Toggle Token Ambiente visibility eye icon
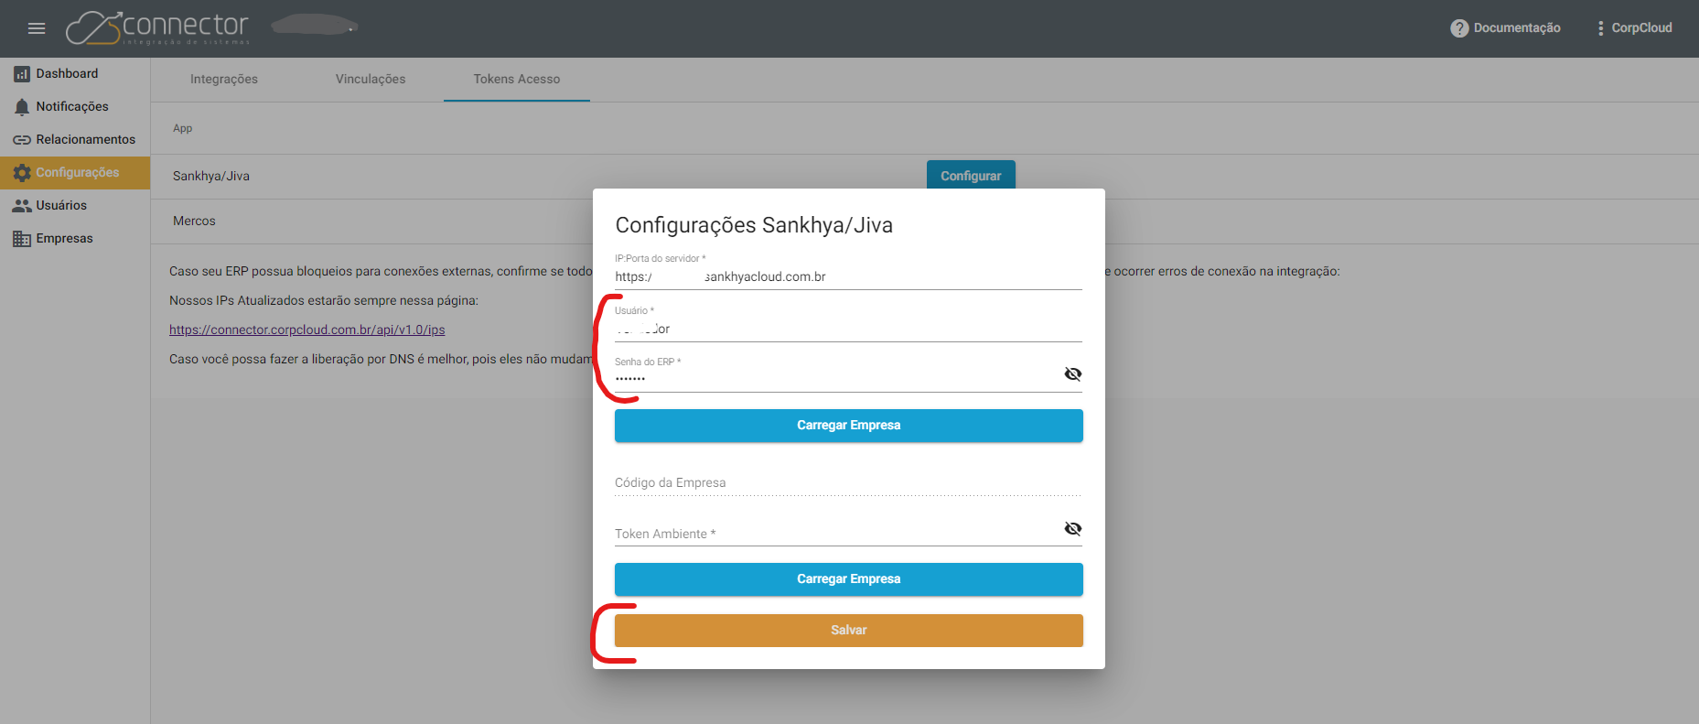 point(1073,528)
